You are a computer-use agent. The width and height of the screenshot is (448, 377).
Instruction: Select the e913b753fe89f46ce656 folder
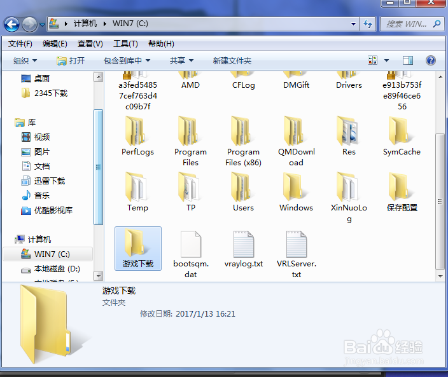coord(402,92)
